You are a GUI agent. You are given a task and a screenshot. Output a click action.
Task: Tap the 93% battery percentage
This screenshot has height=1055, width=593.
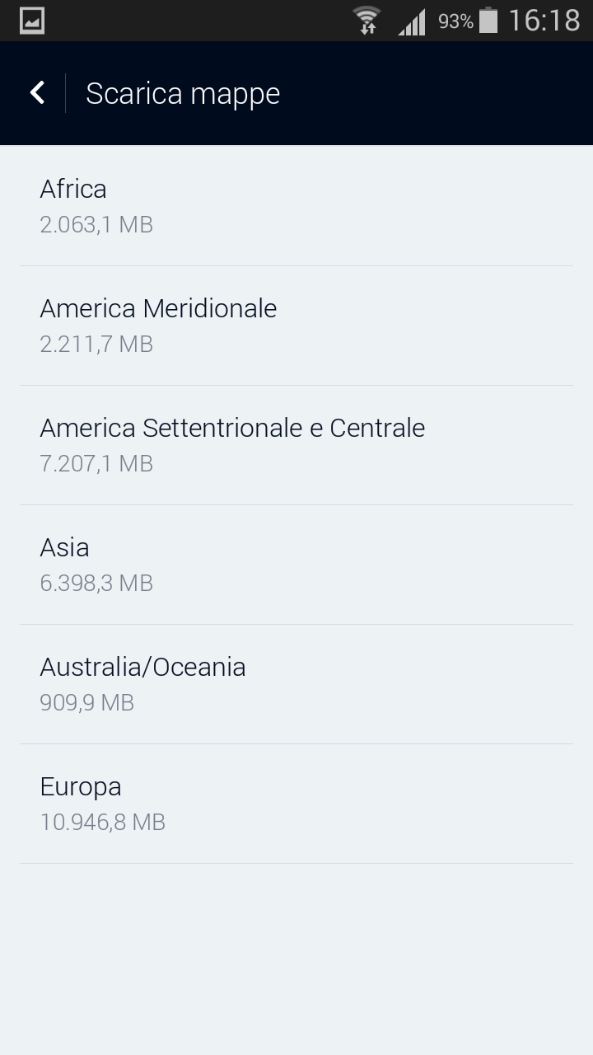click(455, 21)
